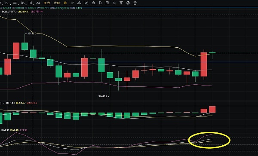
Task: Click the sync layers icon
Action: (128, 3)
